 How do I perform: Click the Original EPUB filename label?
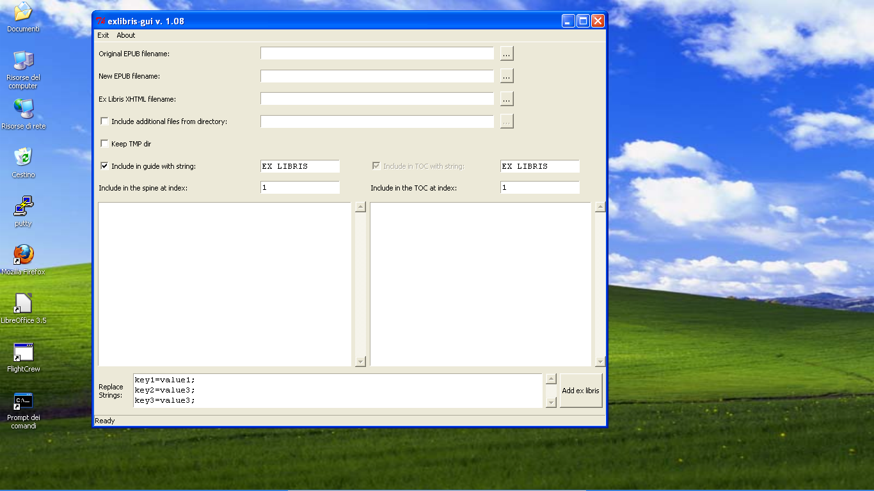pos(134,54)
